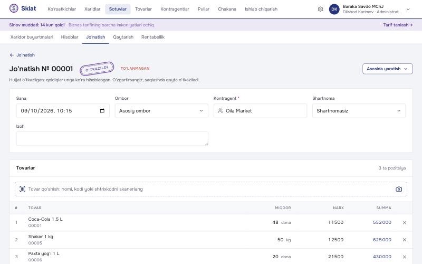Open the Pullar menu
Image resolution: width=422 pixels, height=264 pixels.
(x=204, y=9)
